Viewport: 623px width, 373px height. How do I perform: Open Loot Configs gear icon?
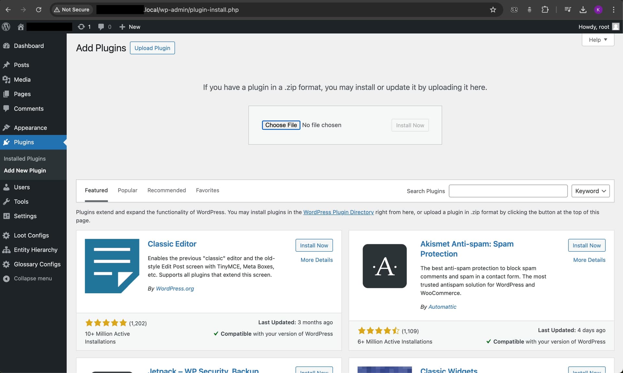[x=6, y=235]
